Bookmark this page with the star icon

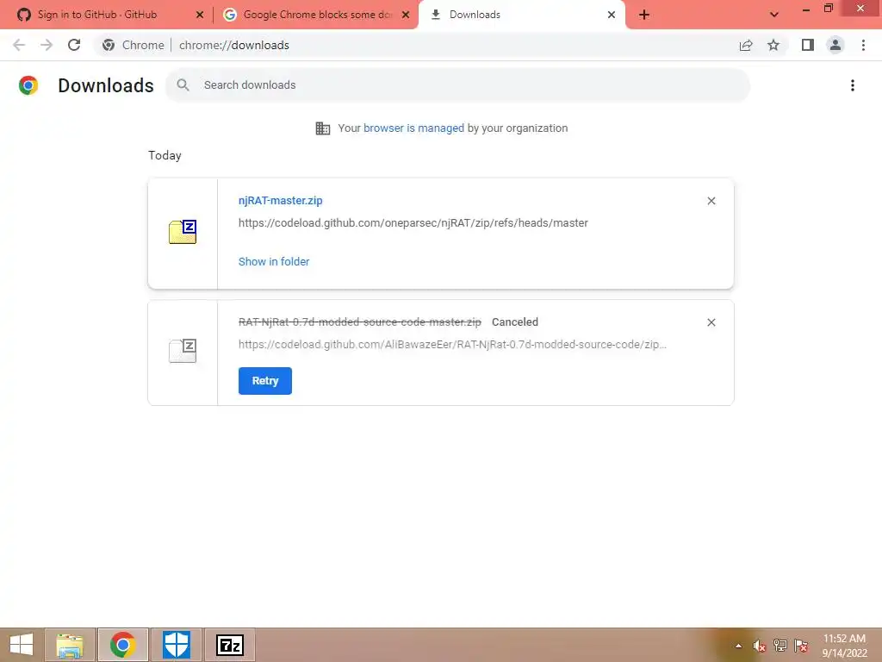(773, 45)
